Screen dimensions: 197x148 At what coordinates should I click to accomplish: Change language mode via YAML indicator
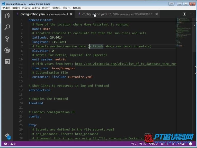(181, 144)
